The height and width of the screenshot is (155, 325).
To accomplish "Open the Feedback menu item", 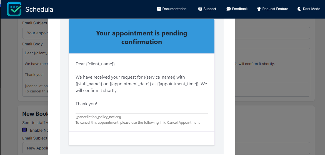I will point(240,9).
